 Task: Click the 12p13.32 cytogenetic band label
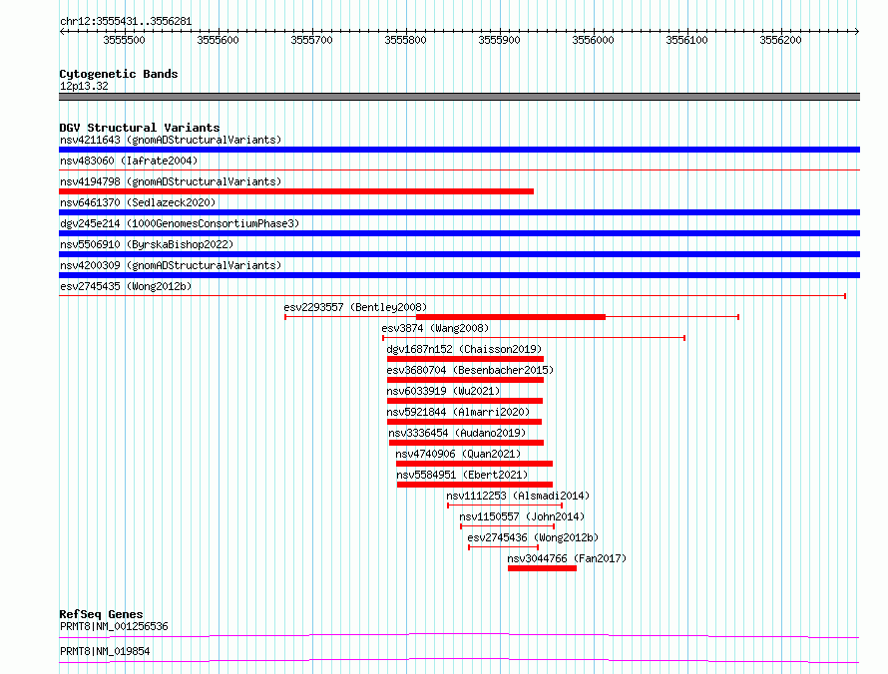point(84,86)
